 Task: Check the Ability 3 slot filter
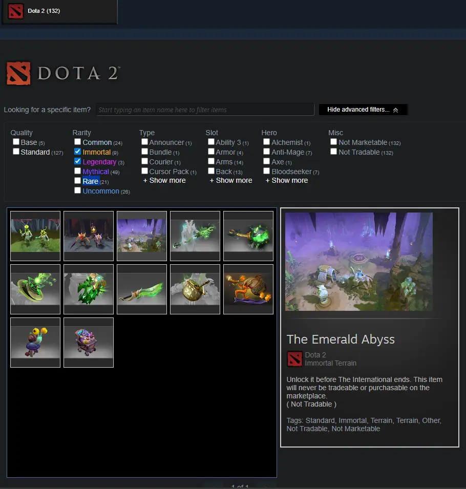coord(211,142)
